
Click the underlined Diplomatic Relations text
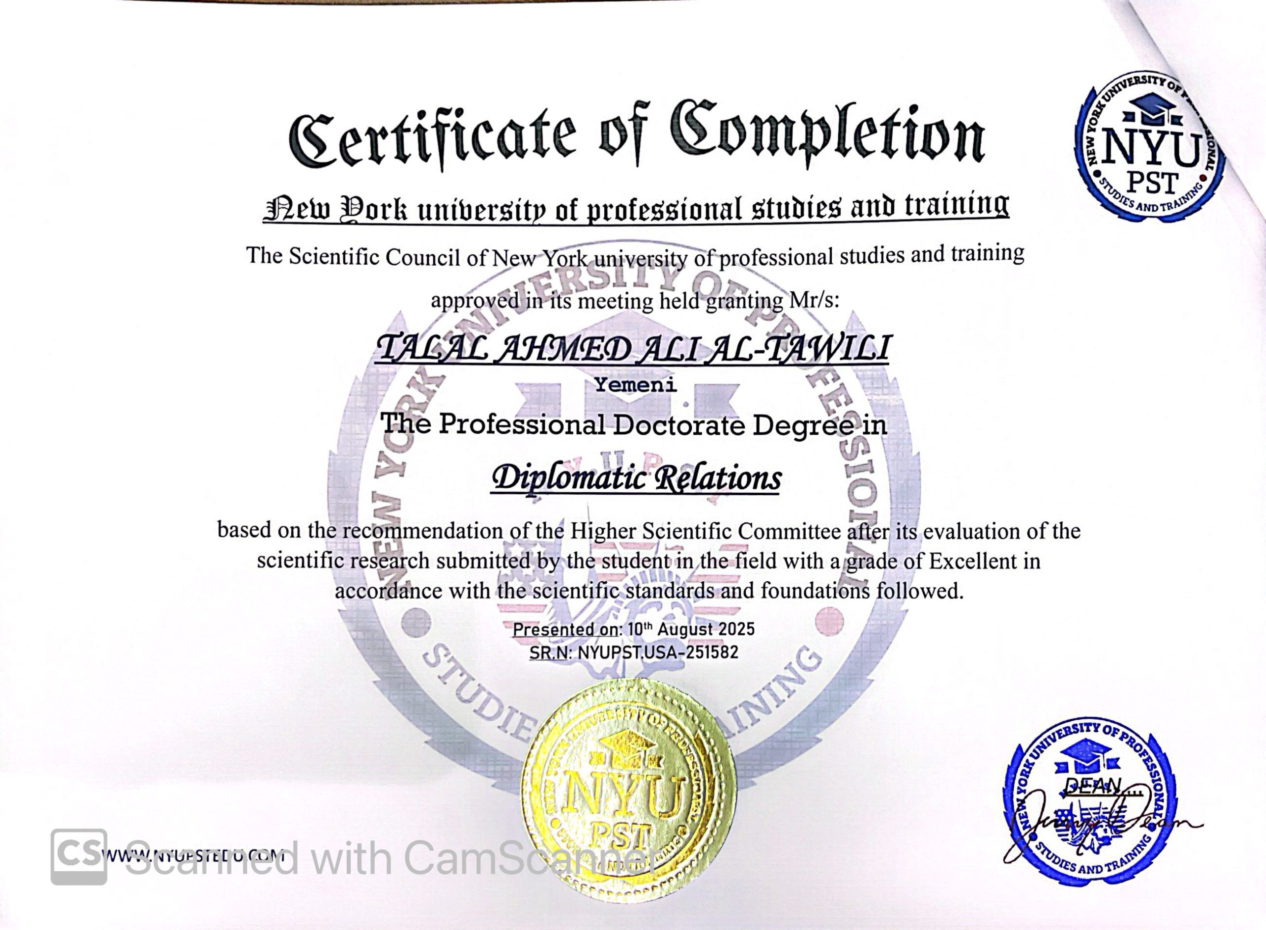[x=636, y=478]
